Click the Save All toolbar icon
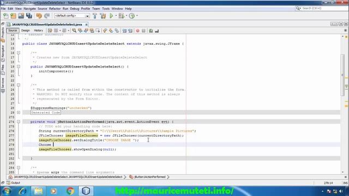Viewport: 349px width, 196px height. click(29, 16)
